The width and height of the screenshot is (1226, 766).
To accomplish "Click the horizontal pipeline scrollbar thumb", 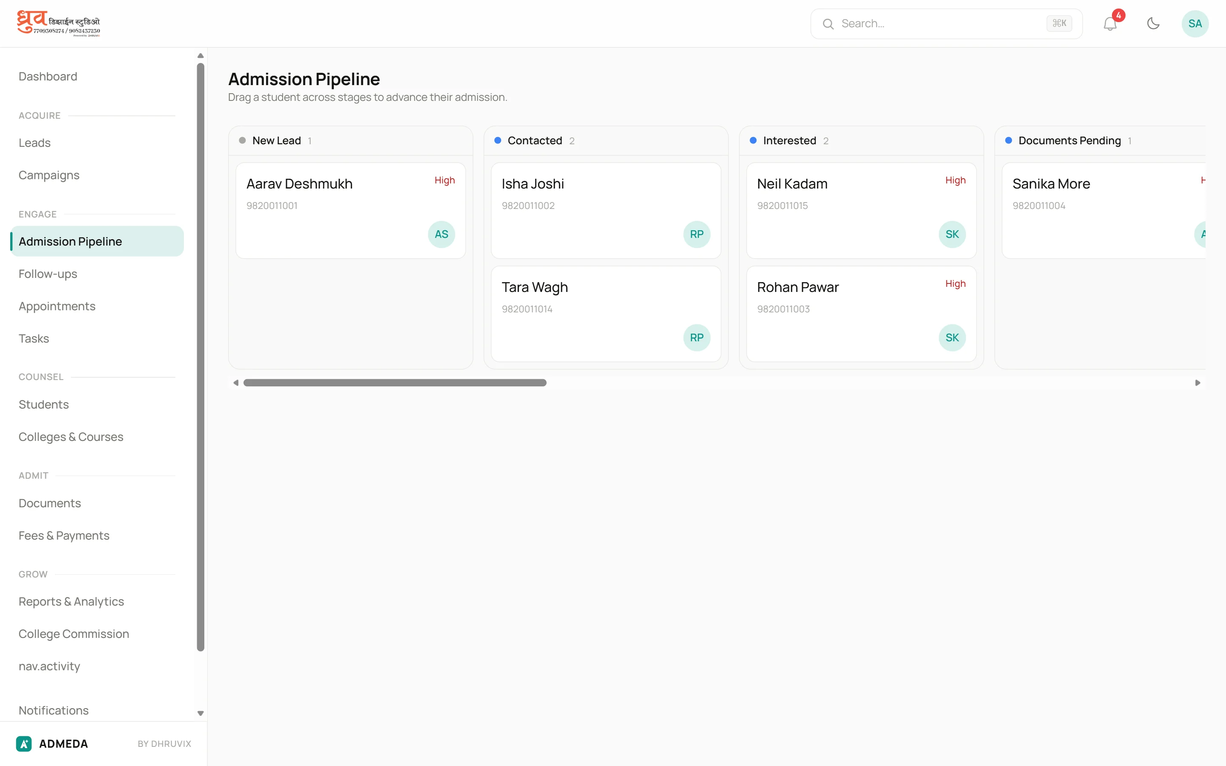I will 395,383.
